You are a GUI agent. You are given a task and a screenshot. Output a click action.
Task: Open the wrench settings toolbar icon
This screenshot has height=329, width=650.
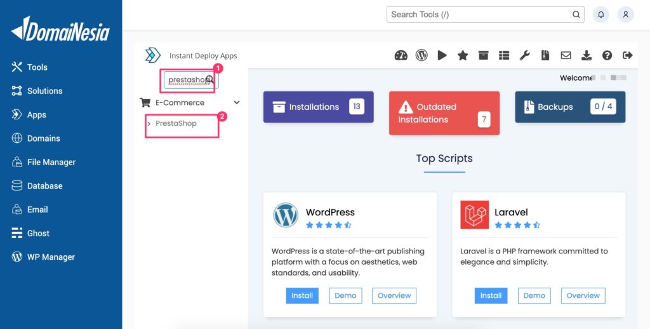(525, 55)
